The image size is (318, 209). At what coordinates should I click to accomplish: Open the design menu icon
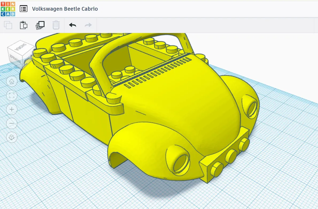24,9
